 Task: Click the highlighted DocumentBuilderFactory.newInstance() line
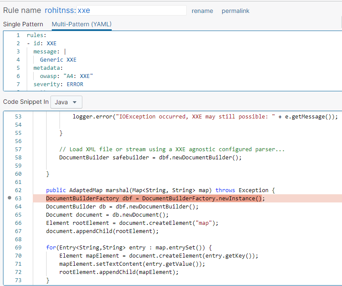coord(155,198)
